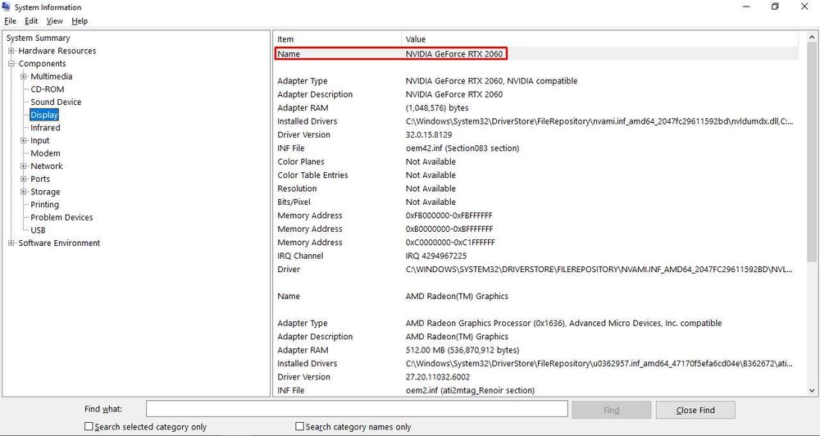820x436 pixels.
Task: Select the Printing tree item
Action: coord(44,204)
